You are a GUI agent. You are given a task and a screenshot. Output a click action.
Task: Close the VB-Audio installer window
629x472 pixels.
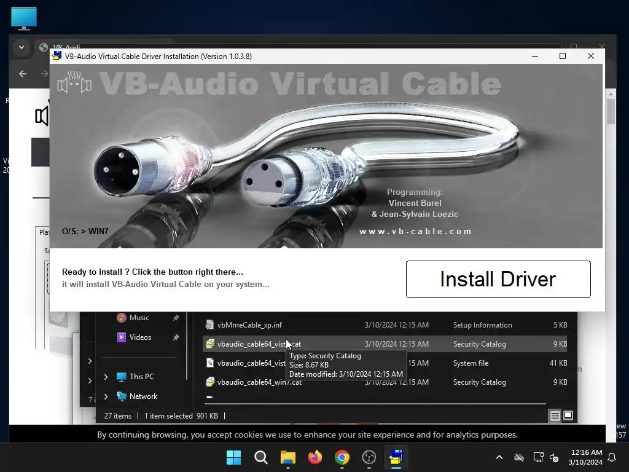[590, 56]
